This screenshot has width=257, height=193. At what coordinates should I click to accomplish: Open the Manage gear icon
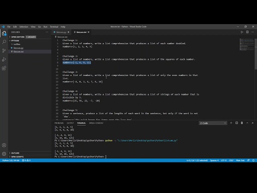[x=4, y=154]
